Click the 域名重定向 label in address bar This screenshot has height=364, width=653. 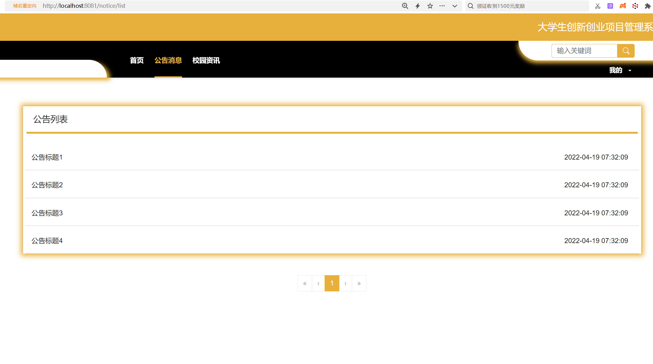[x=25, y=6]
